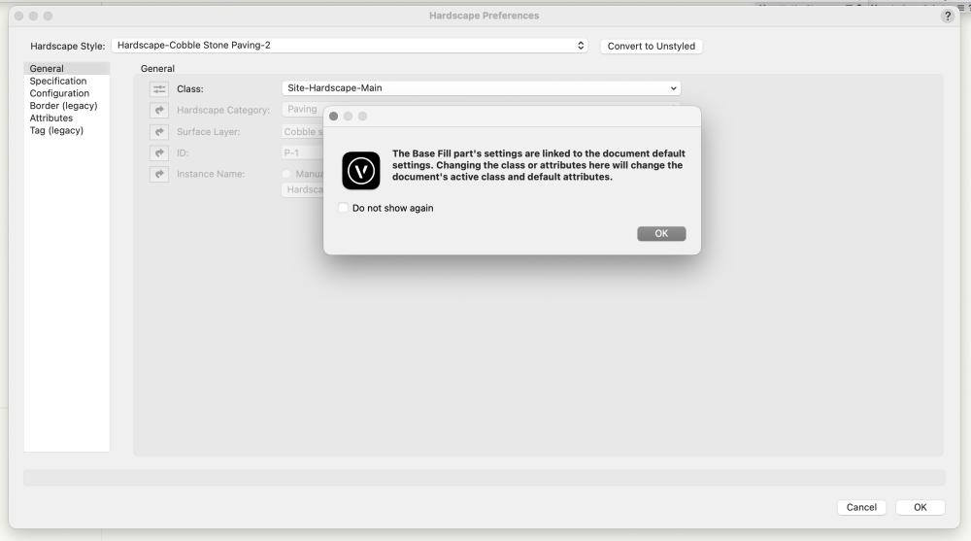The width and height of the screenshot is (971, 541).
Task: Click the Instance Name style arrow icon
Action: click(x=159, y=174)
